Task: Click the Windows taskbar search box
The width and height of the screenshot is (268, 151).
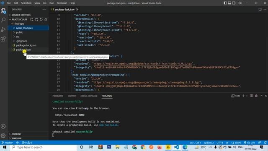Action: tap(43, 147)
